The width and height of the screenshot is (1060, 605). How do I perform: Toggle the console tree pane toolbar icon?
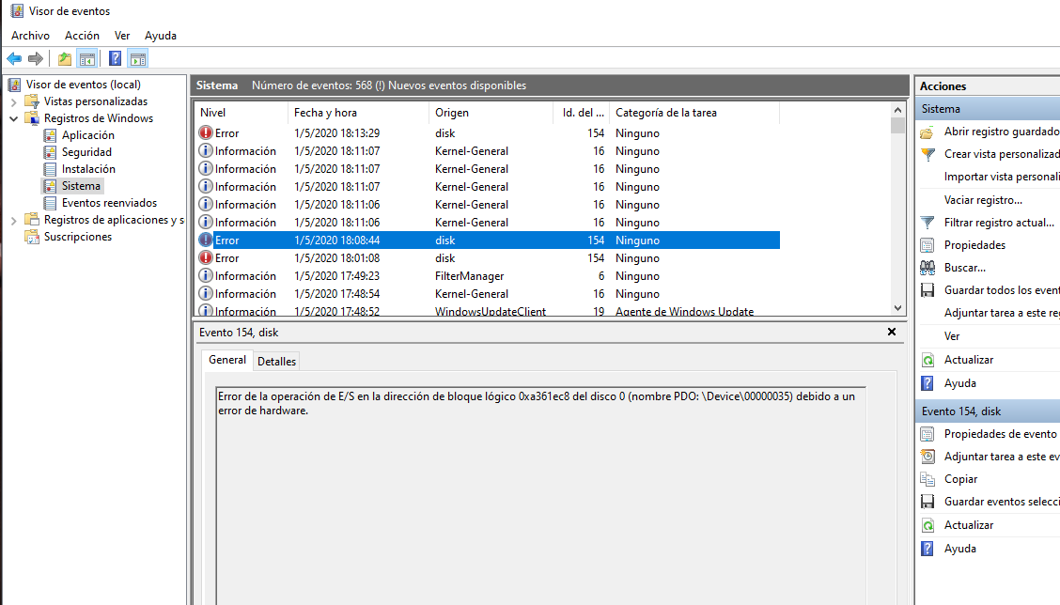(86, 59)
